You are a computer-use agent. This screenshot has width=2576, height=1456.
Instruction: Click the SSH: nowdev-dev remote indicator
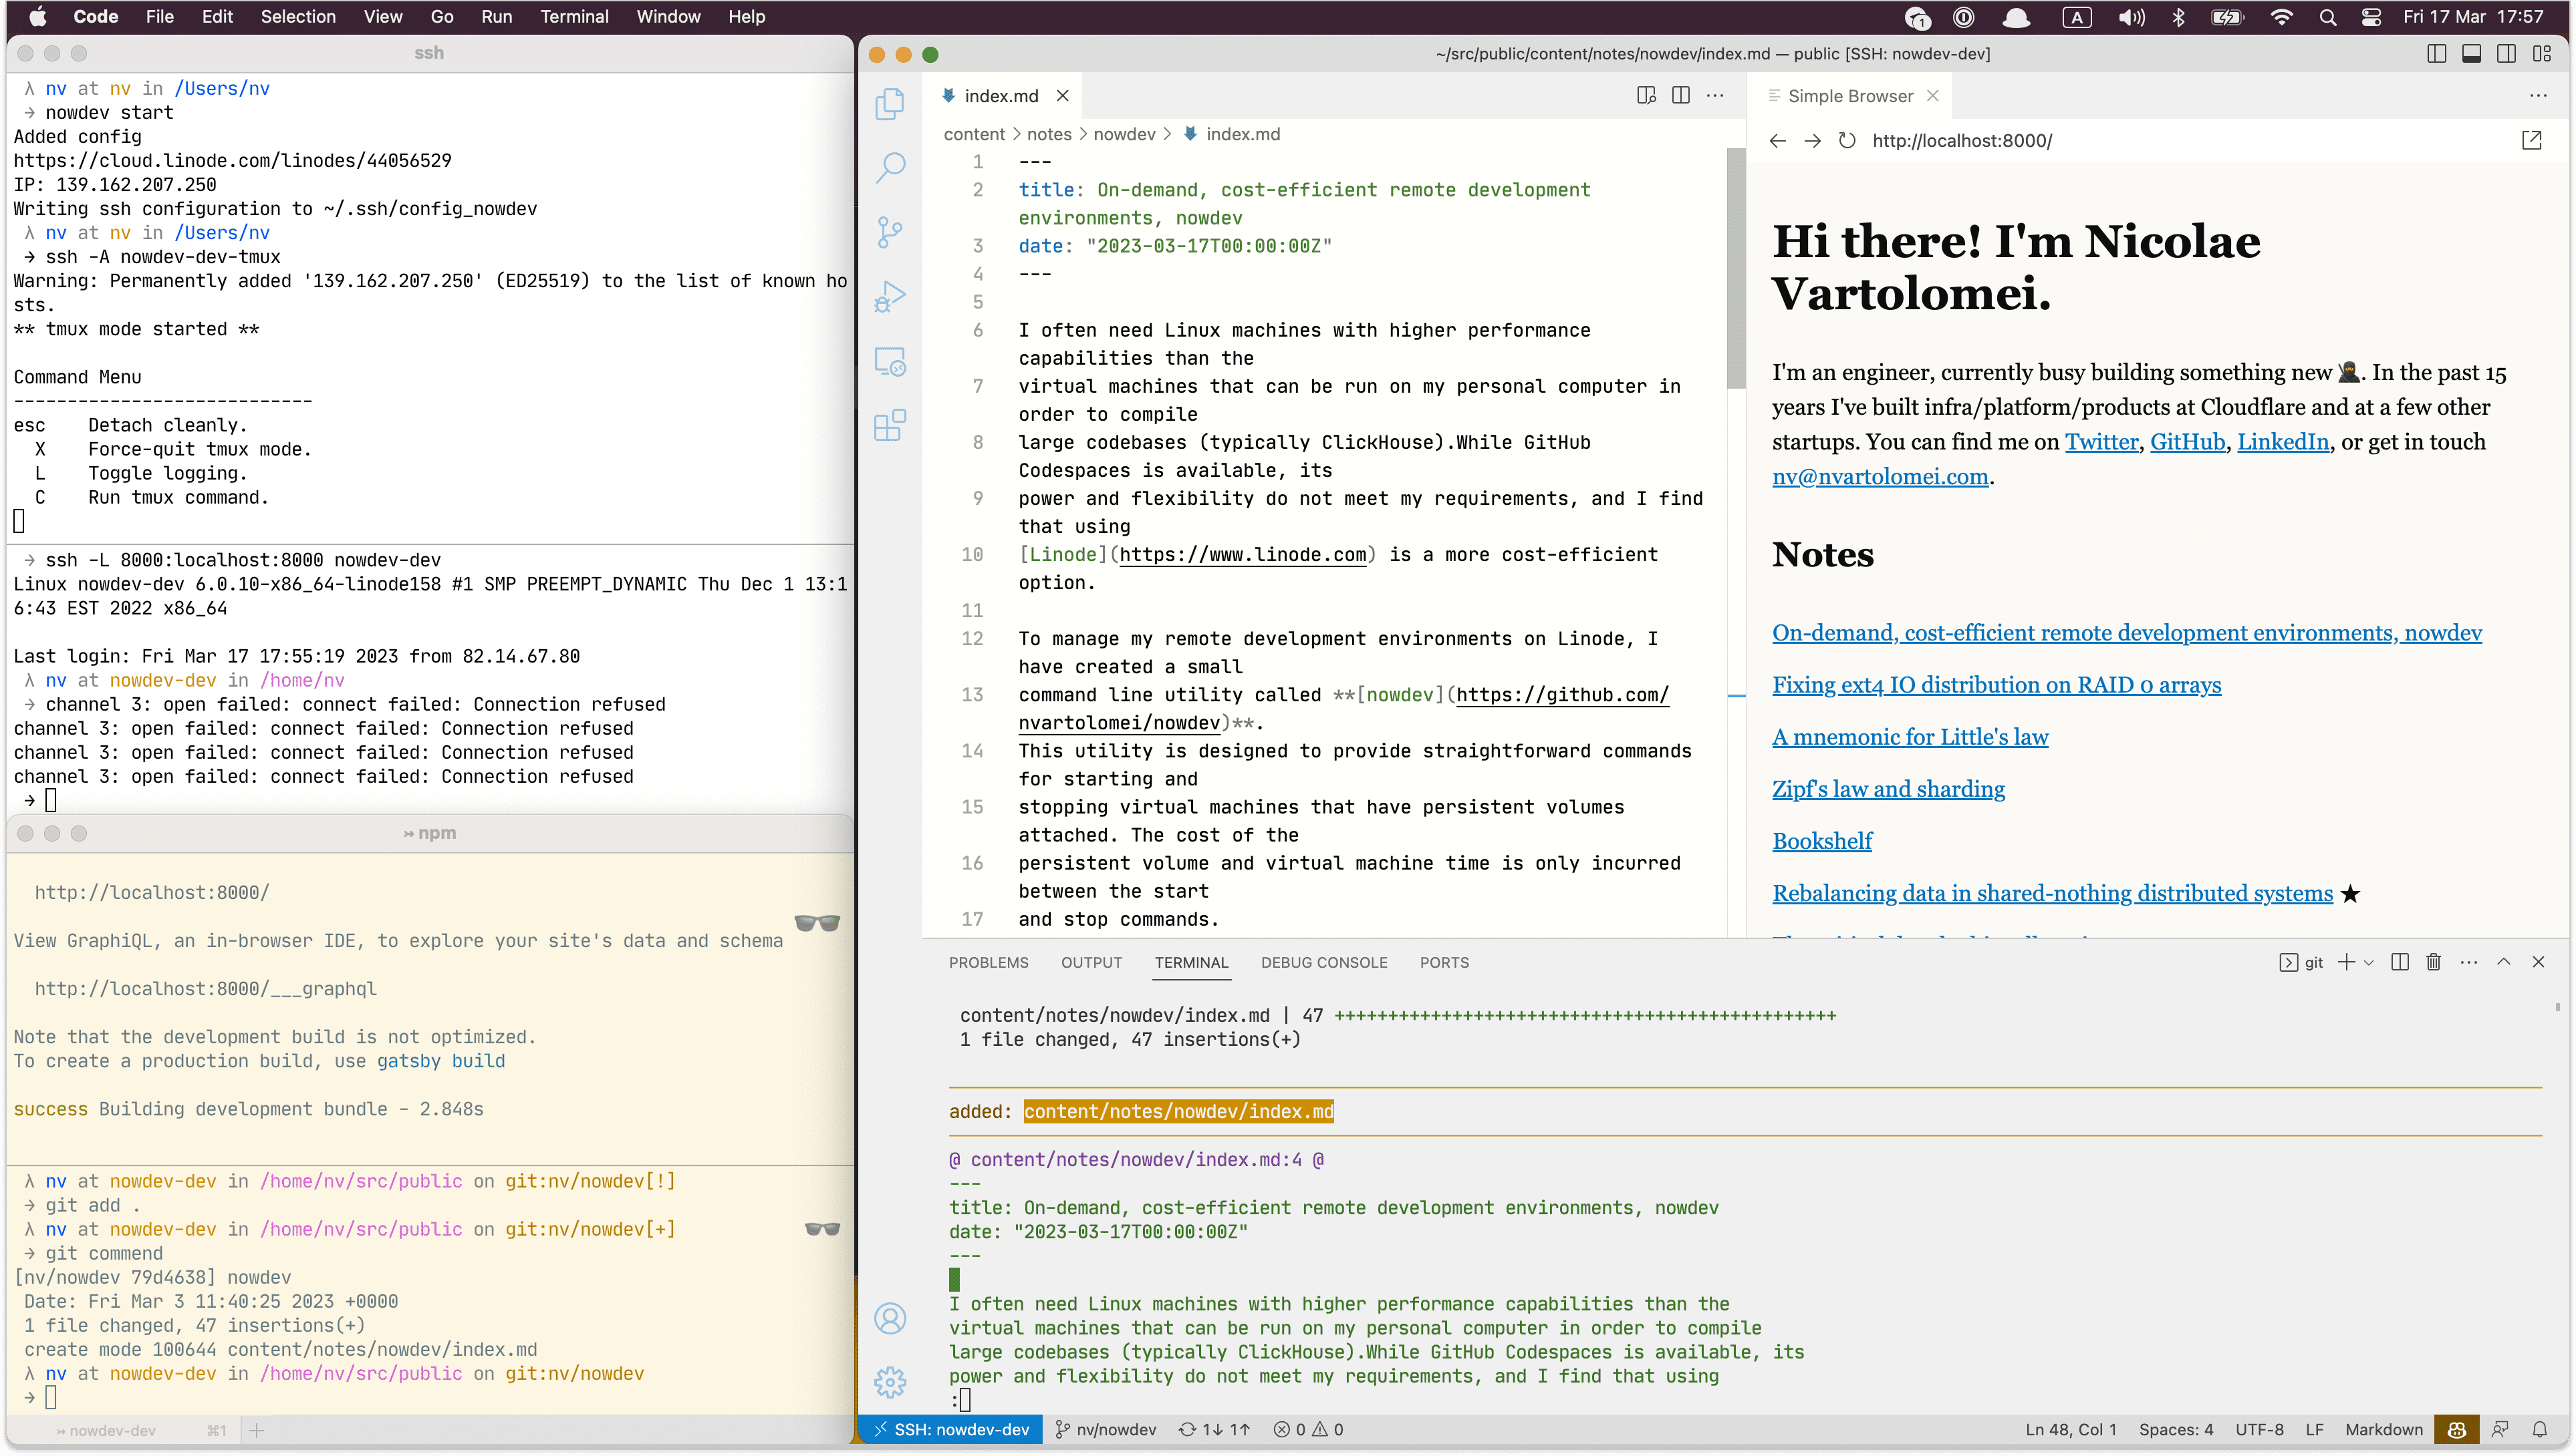(x=950, y=1429)
